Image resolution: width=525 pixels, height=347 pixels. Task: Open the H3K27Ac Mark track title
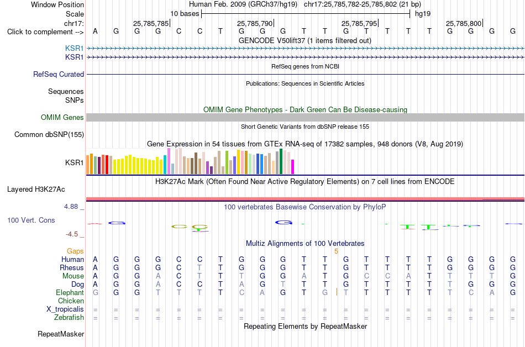click(x=305, y=182)
